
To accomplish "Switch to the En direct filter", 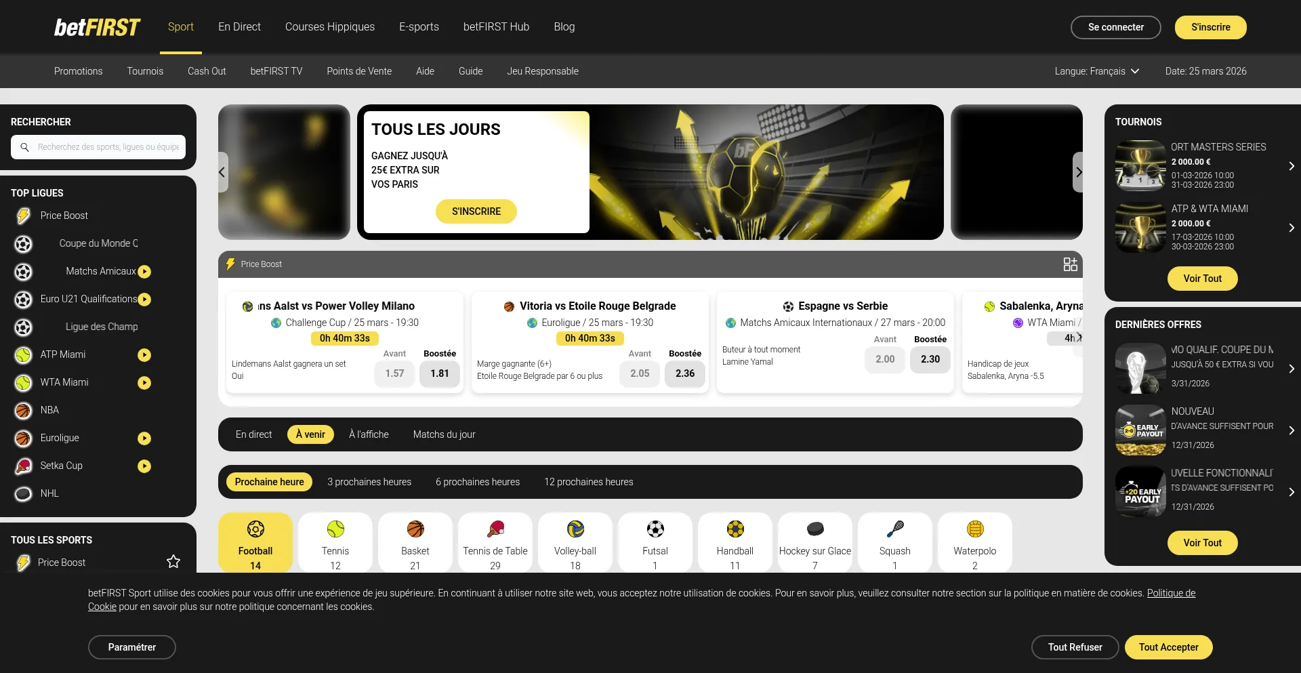I will pos(253,434).
